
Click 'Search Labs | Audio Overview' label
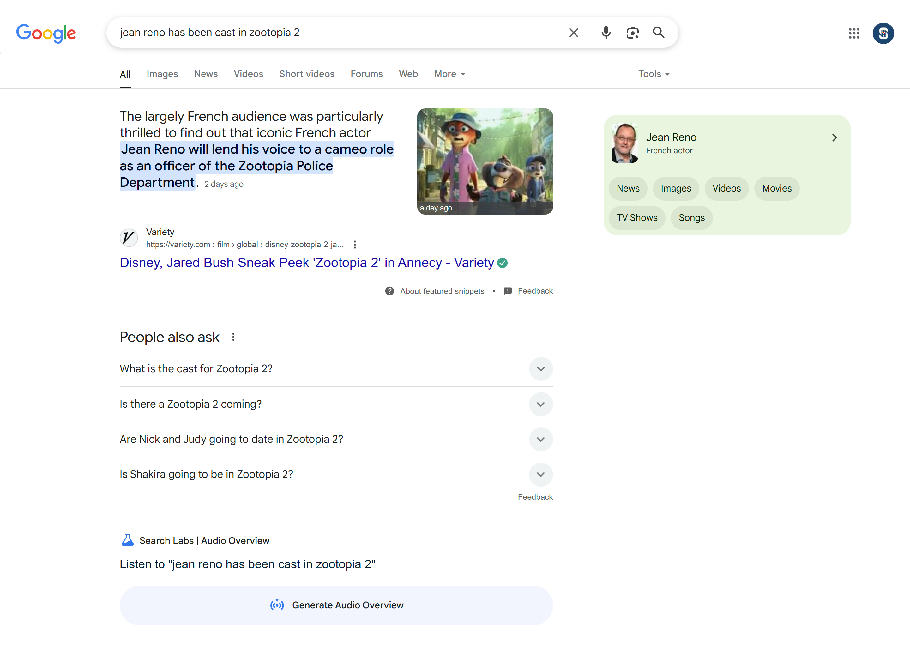204,541
